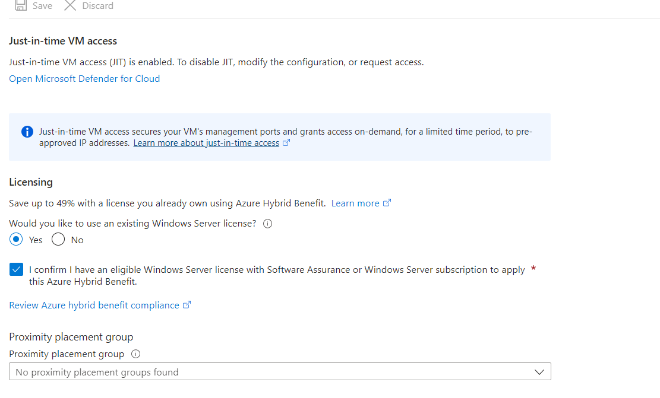Screen dimensions: 660x398
Task: Click the Licensing section heading
Action: tap(31, 182)
